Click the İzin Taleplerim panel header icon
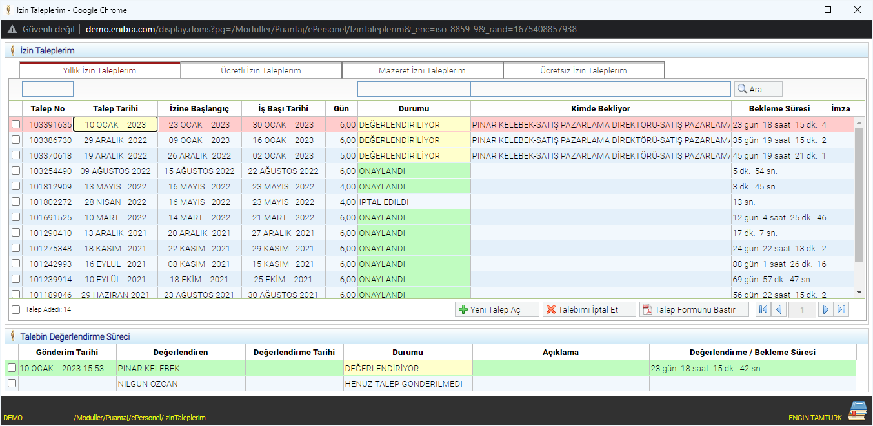873x426 pixels. 12,50
